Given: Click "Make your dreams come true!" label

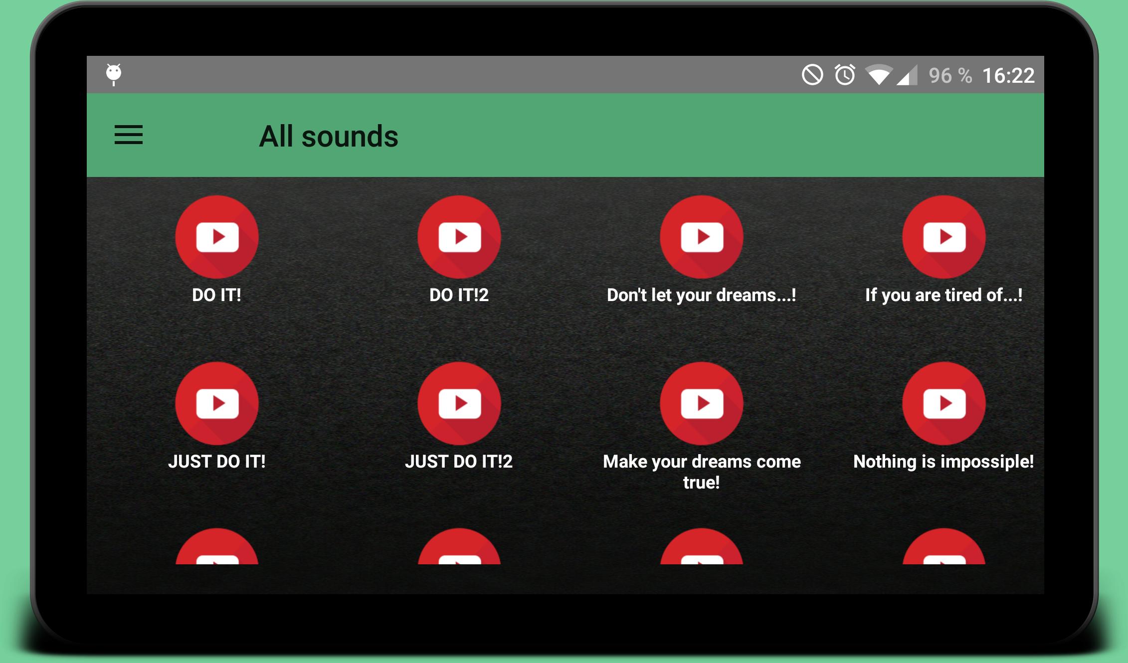Looking at the screenshot, I should coord(702,472).
